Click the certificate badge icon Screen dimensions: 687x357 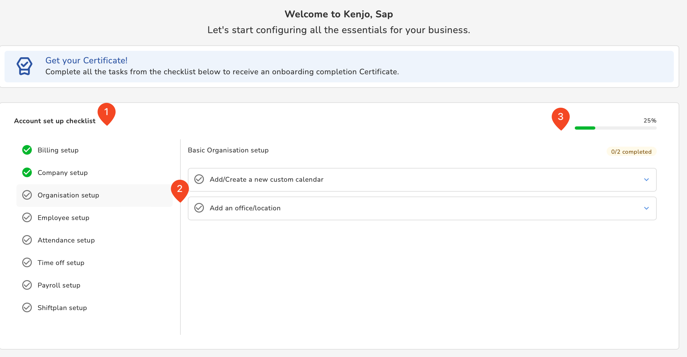point(24,66)
